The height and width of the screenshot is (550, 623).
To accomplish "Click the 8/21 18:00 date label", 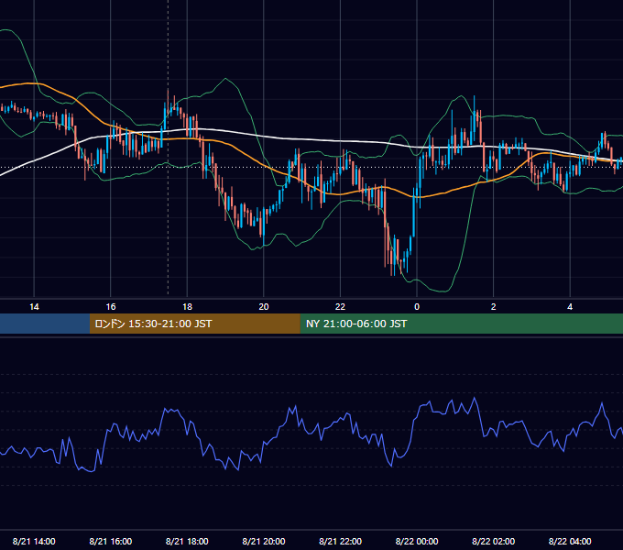I will (x=187, y=541).
